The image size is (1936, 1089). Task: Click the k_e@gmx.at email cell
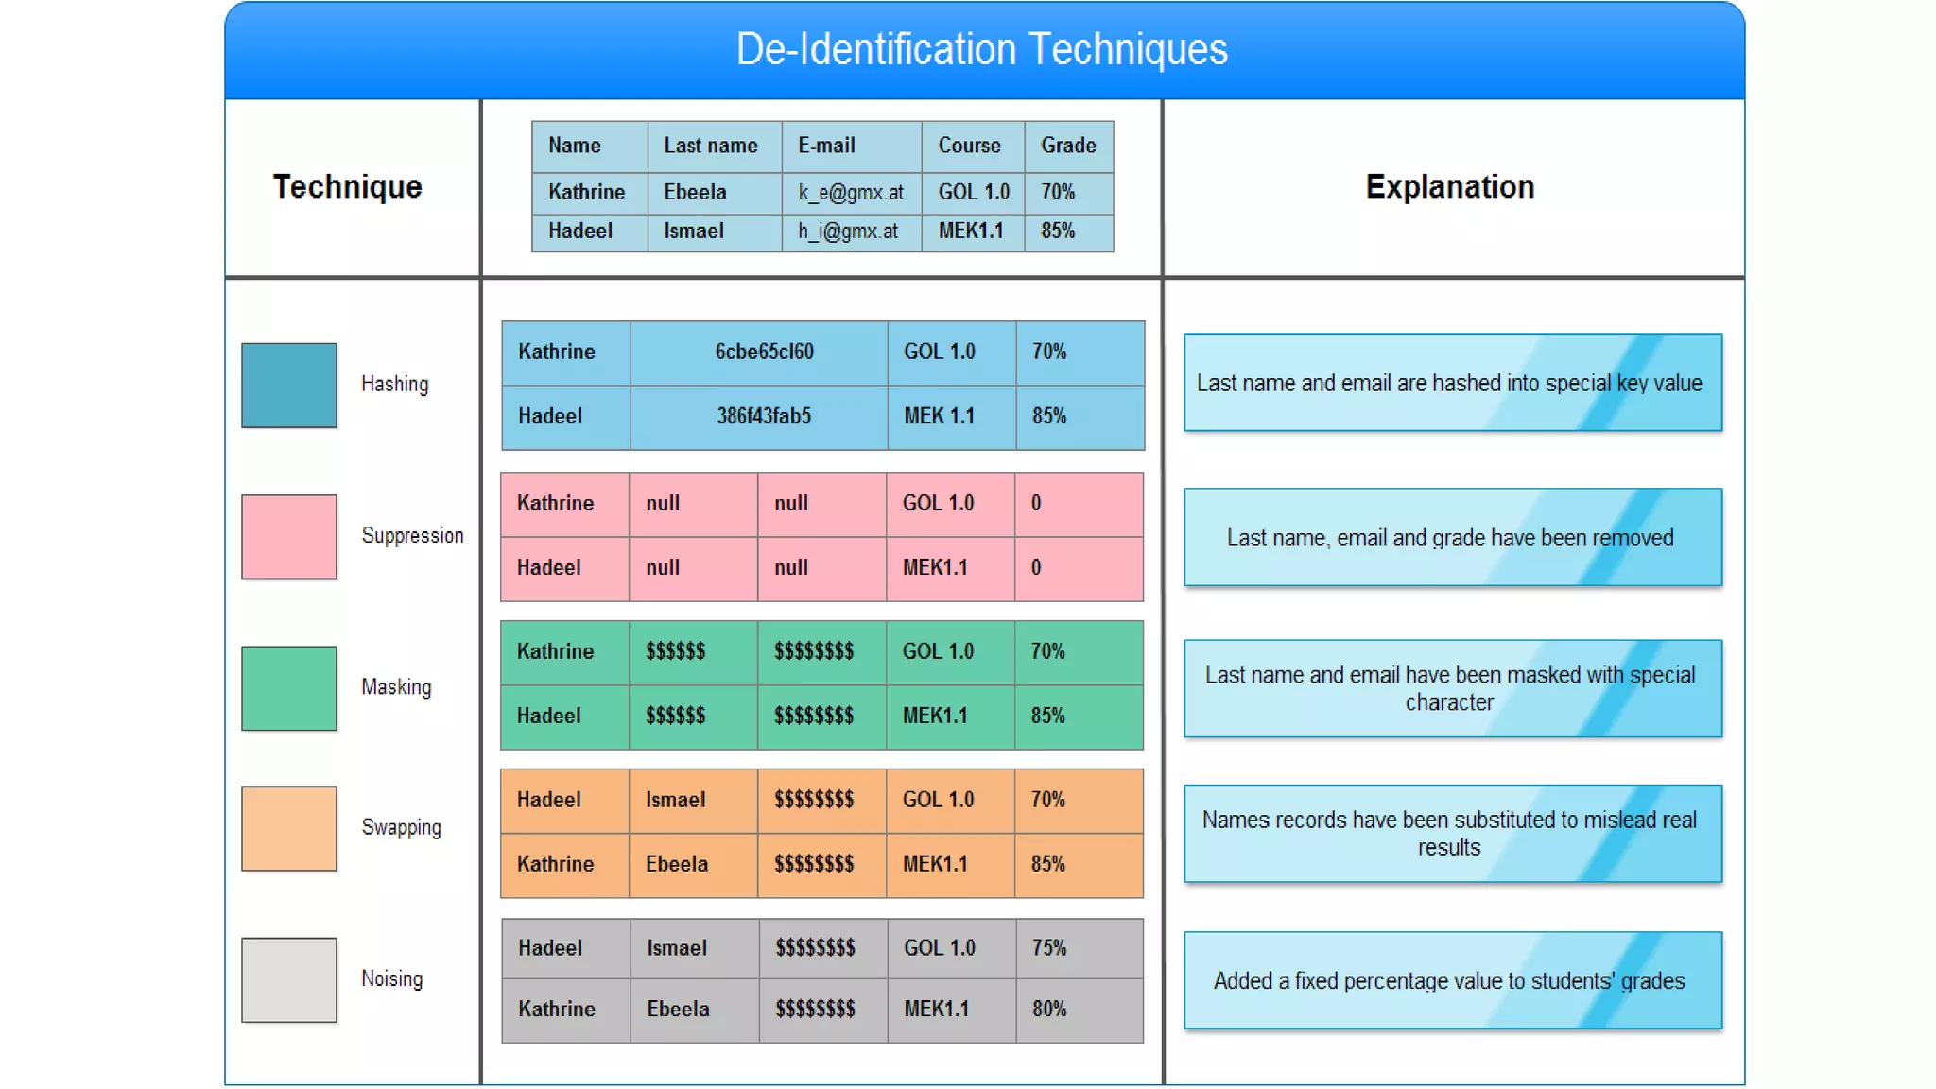(x=851, y=193)
